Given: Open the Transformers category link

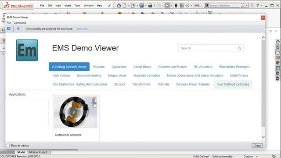Looking at the screenshot, I should [x=141, y=84].
